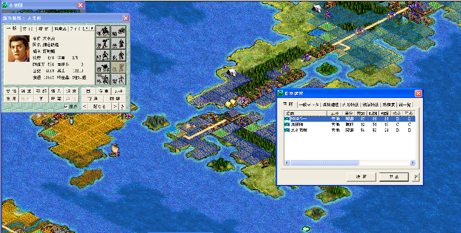This screenshot has width=461, height=233.
Task: Close the 都市情報 city info window
Action: pyautogui.click(x=126, y=18)
